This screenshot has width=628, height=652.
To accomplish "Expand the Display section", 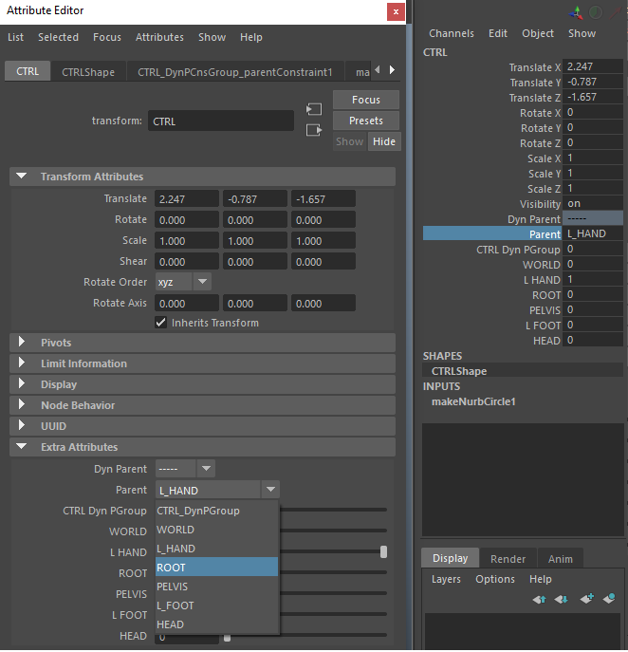I will 22,383.
